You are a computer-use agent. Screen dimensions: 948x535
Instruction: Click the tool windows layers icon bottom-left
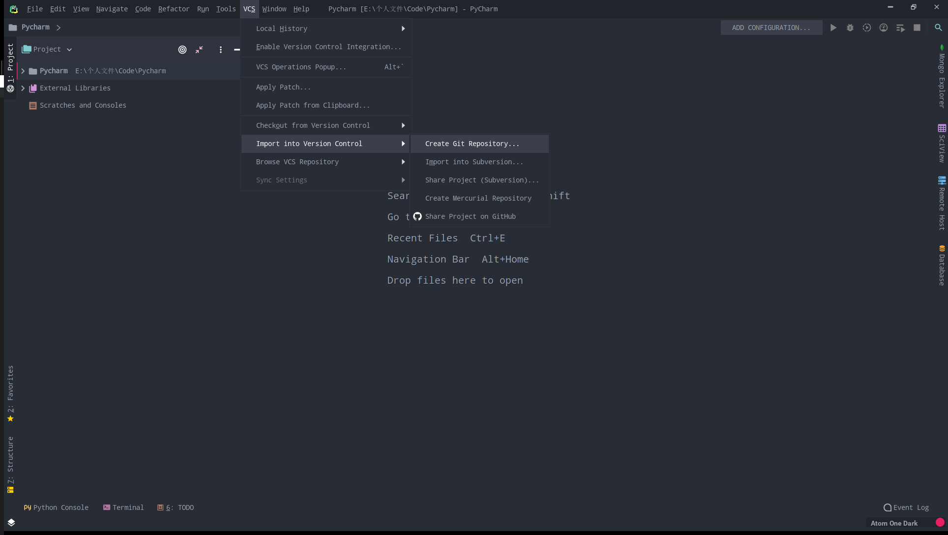(11, 522)
